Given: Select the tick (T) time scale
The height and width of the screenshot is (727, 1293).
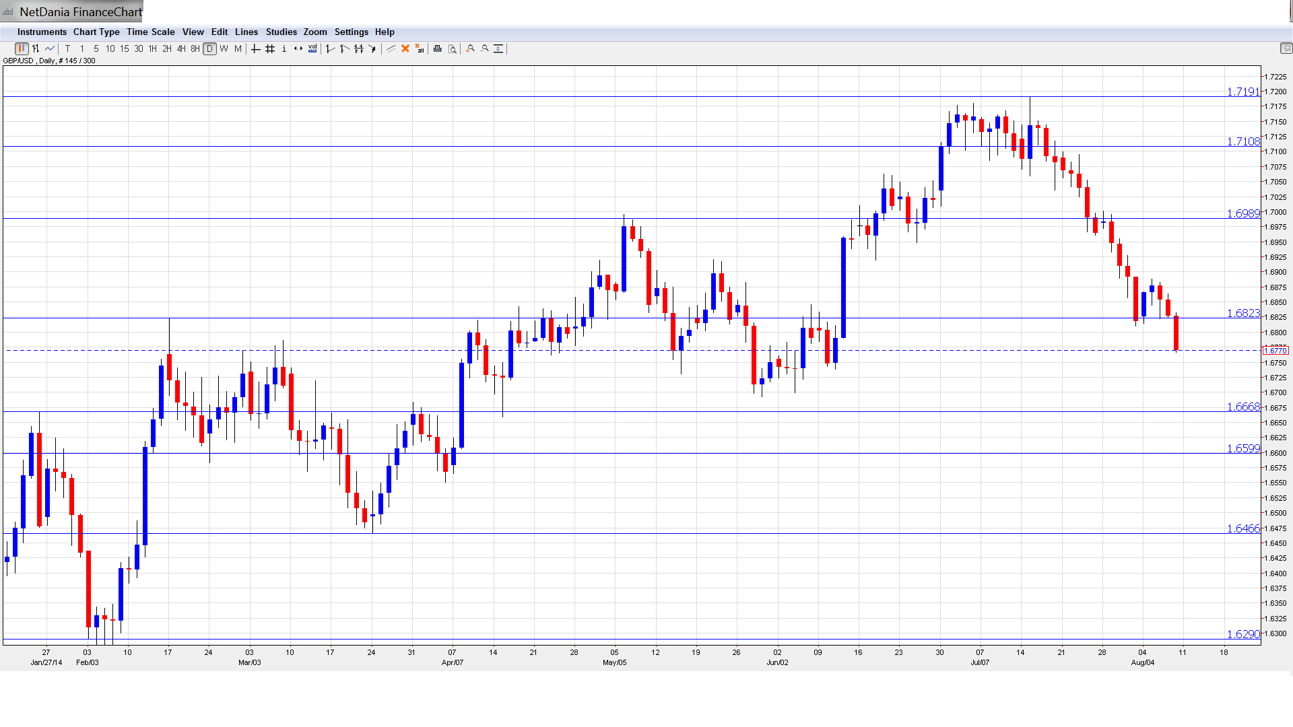Looking at the screenshot, I should (x=67, y=48).
